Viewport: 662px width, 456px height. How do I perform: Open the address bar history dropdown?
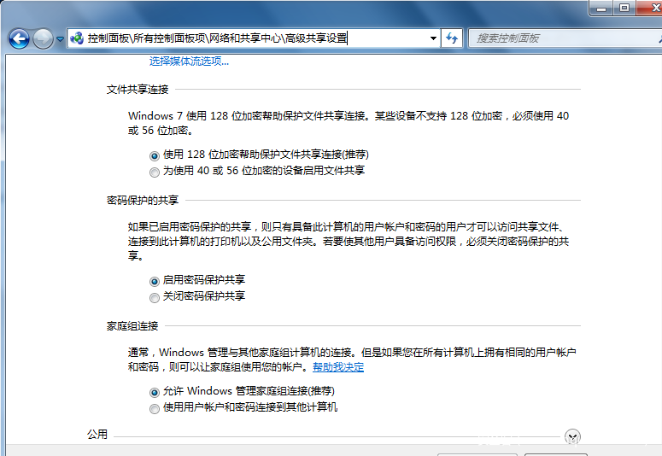click(433, 38)
